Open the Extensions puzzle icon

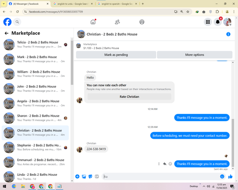pyautogui.click(x=217, y=11)
